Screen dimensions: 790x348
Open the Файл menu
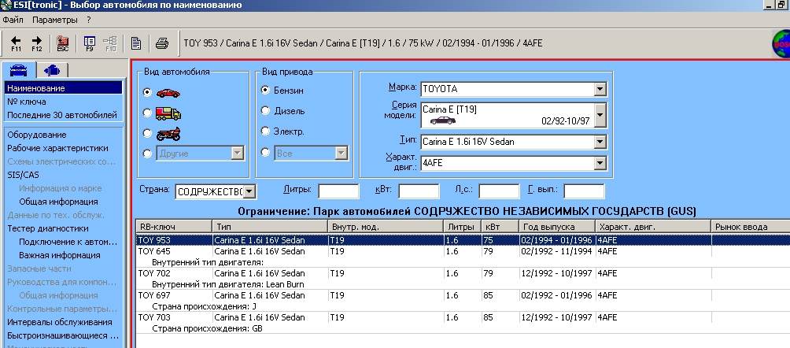click(x=13, y=19)
